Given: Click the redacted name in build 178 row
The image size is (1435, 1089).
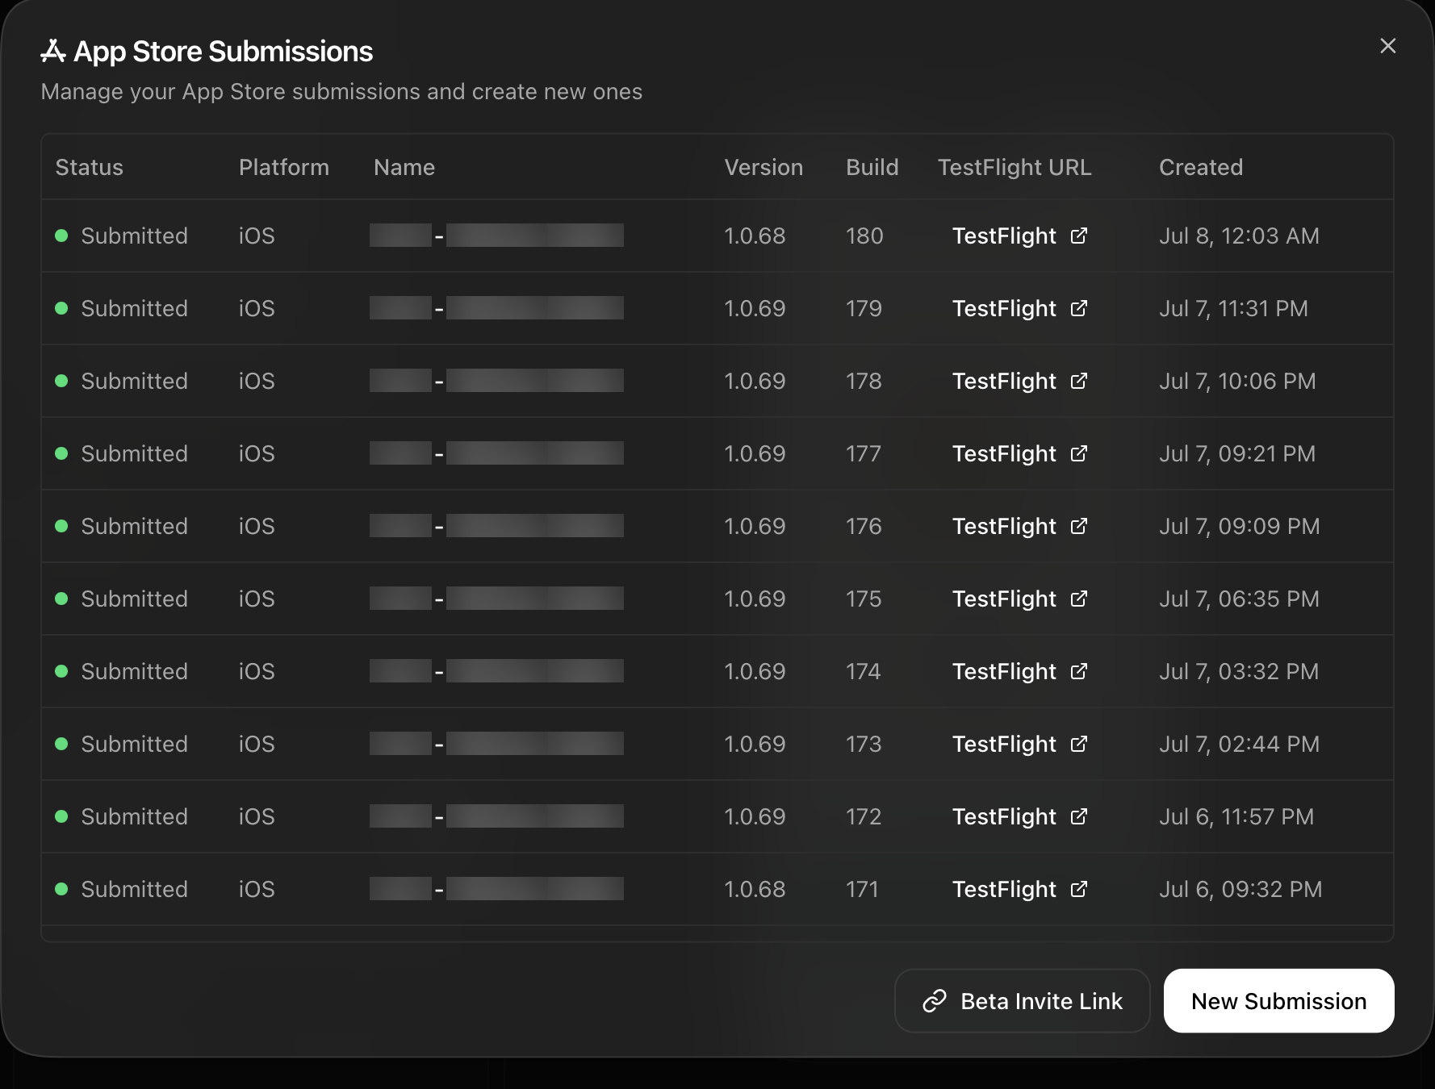Looking at the screenshot, I should [496, 381].
